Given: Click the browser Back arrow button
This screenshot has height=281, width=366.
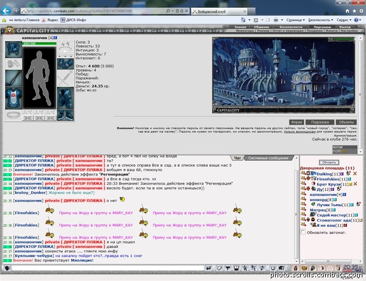Looking at the screenshot, I should pyautogui.click(x=5, y=11).
